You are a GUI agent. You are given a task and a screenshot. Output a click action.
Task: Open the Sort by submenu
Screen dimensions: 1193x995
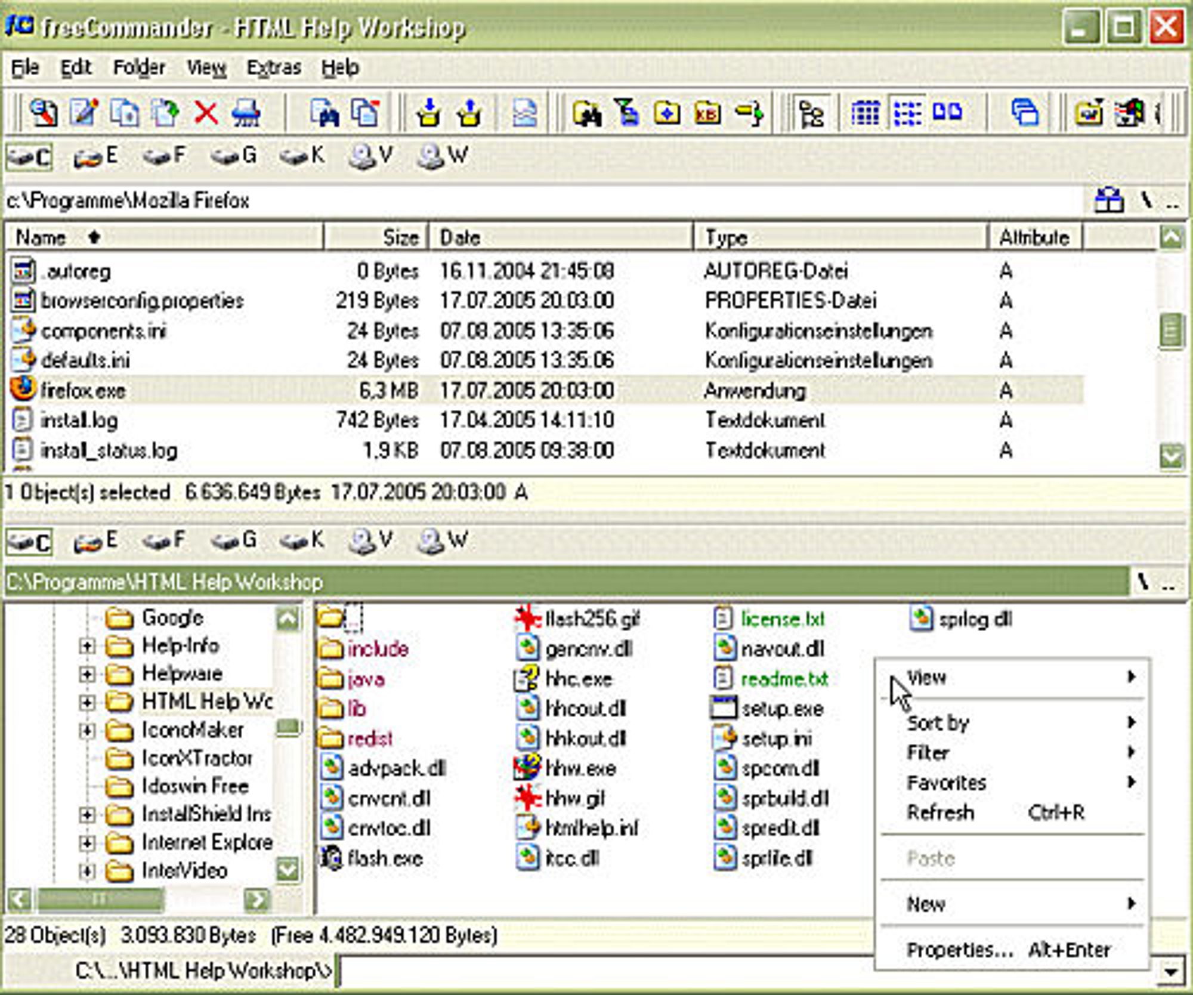click(1012, 723)
